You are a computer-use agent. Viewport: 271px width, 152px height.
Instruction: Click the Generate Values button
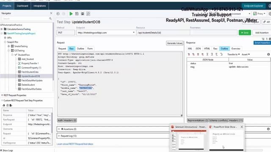coord(174,43)
